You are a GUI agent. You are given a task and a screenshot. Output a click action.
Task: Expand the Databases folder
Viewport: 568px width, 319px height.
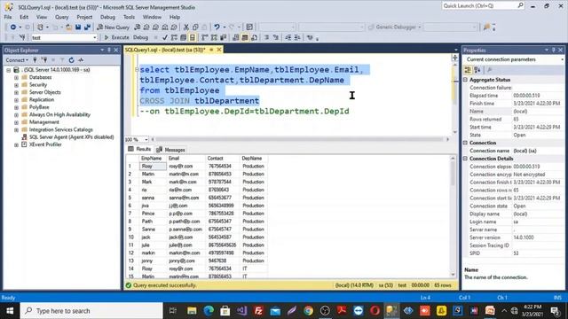tap(16, 77)
